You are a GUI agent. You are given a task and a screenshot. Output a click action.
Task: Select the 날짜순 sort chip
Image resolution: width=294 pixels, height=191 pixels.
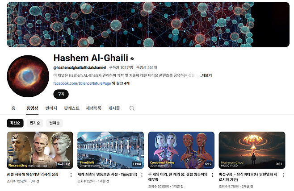55,123
